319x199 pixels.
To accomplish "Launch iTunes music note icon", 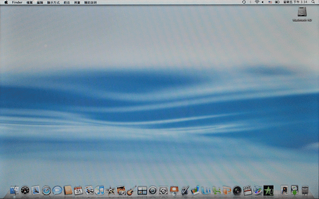I will coord(100,191).
